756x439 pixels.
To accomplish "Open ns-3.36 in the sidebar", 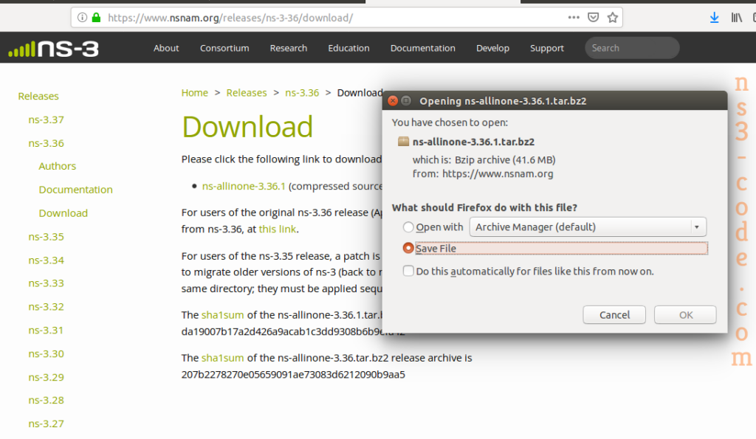I will (x=46, y=143).
